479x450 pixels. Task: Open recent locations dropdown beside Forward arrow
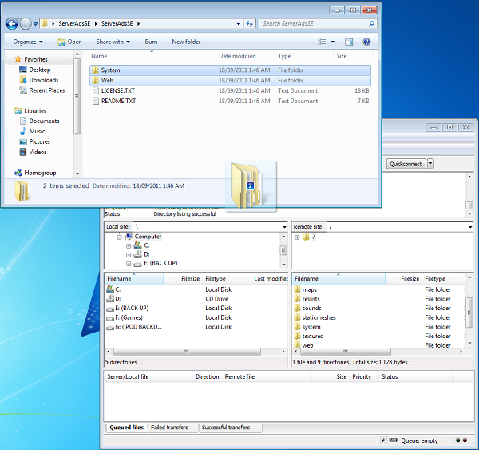35,23
